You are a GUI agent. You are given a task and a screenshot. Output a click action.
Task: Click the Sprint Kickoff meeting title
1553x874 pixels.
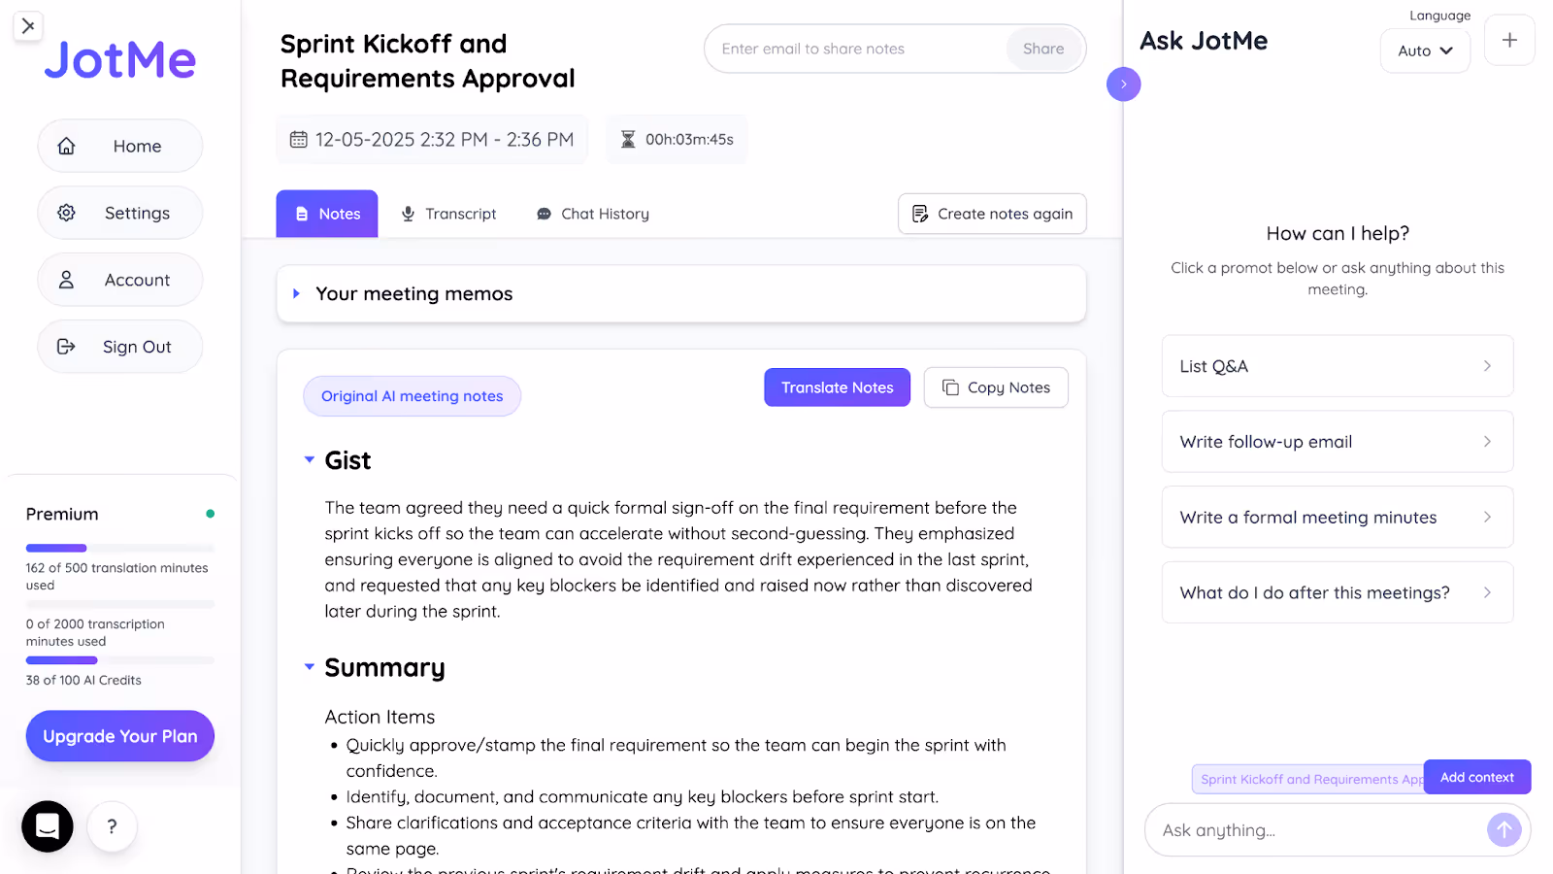[x=428, y=60]
